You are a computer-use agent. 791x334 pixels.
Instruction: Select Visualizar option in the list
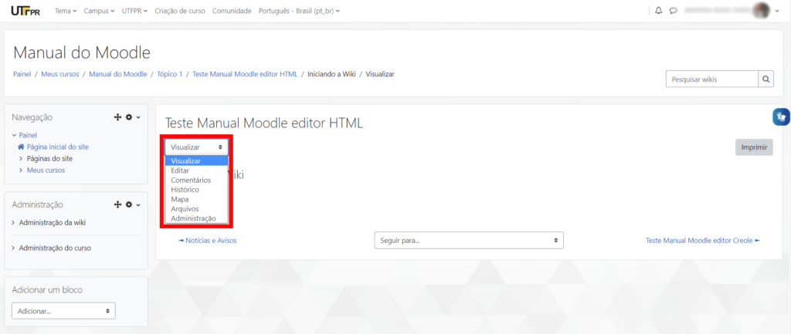197,161
